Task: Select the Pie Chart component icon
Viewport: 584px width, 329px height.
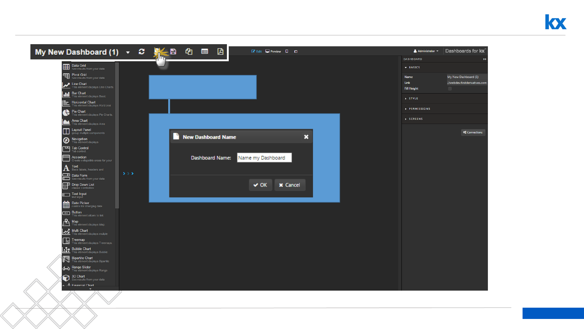Action: click(66, 113)
